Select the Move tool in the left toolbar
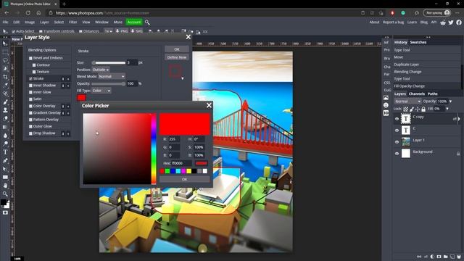 (5, 43)
